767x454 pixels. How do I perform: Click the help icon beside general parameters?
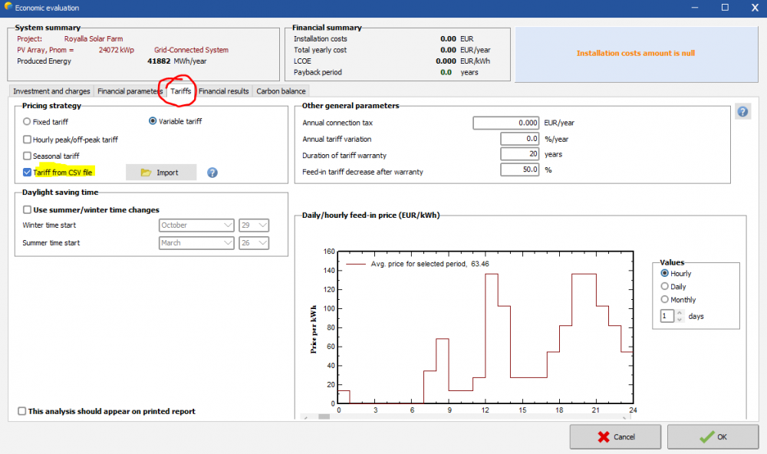click(742, 112)
